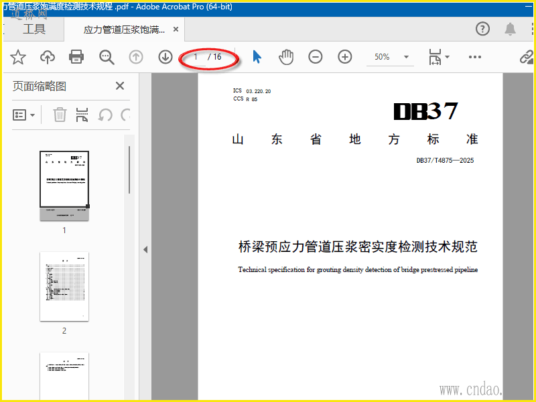Upload file with the cloud upload icon
Viewport: 536px width, 402px height.
(47, 57)
